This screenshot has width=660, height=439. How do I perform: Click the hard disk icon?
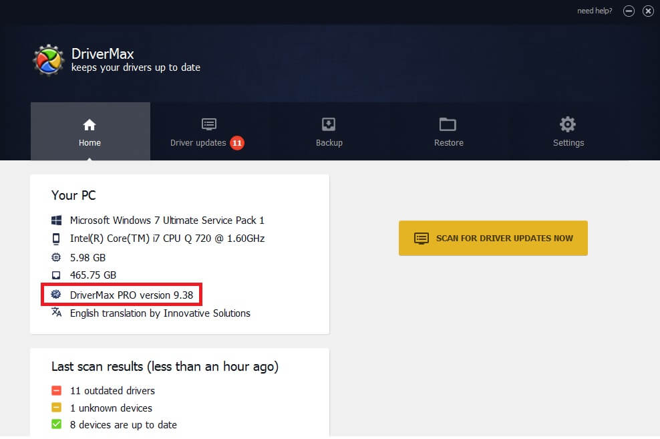(x=56, y=275)
